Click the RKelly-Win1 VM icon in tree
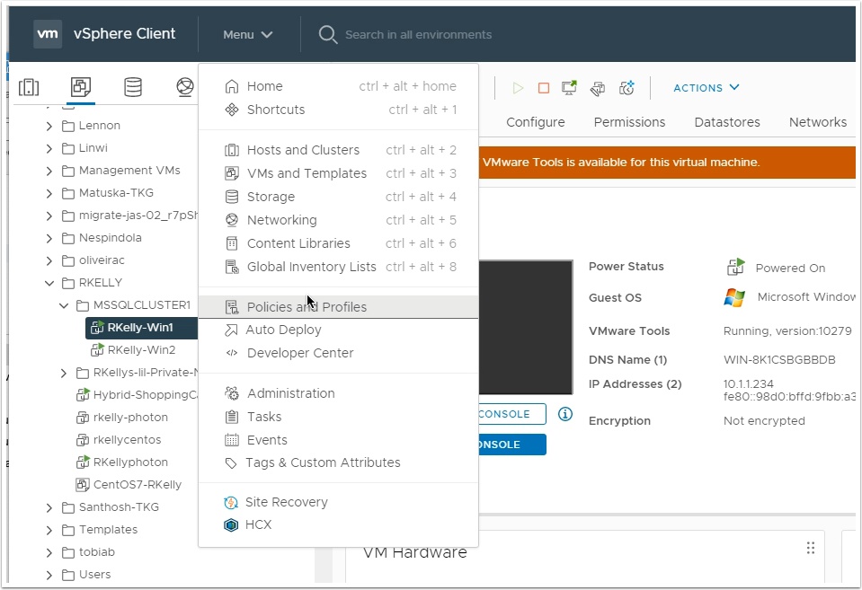Screen dimensions: 862x590 97,328
